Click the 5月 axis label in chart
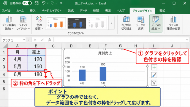190x107 pixels. (x=103, y=83)
